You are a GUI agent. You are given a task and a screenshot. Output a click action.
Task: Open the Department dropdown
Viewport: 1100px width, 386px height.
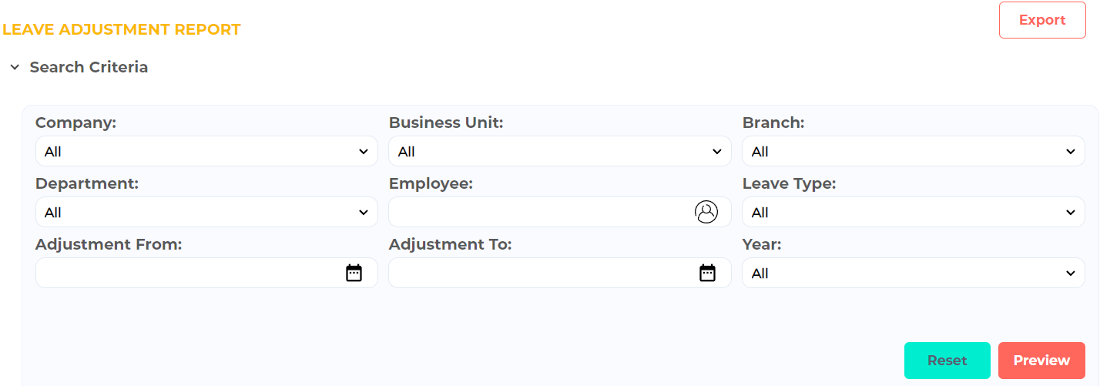click(206, 212)
